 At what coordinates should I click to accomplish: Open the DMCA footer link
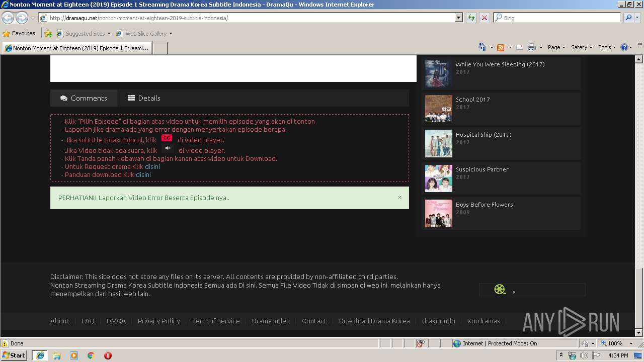(x=116, y=321)
